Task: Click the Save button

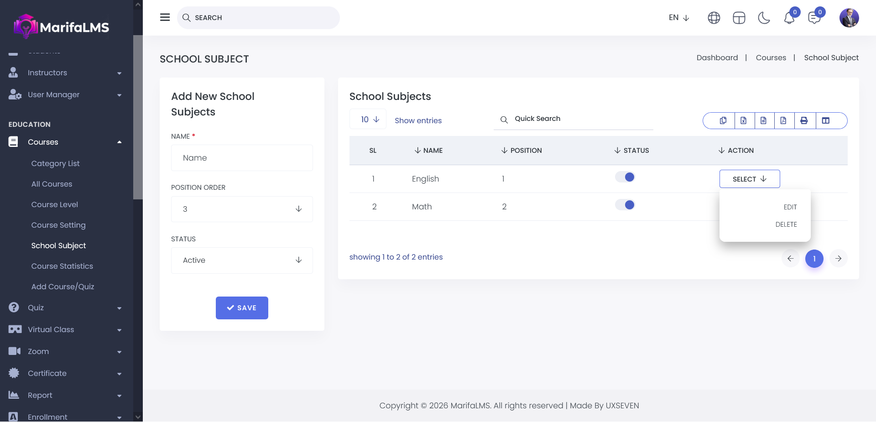Action: [x=242, y=308]
